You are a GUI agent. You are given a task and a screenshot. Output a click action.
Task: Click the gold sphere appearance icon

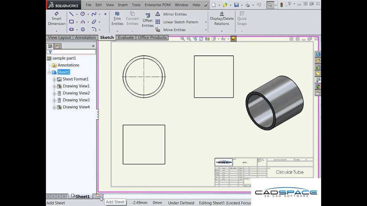pos(234,39)
